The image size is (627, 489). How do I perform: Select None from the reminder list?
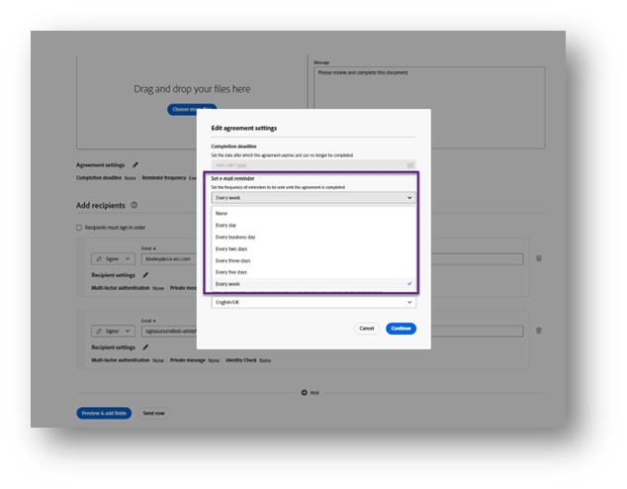tap(222, 213)
